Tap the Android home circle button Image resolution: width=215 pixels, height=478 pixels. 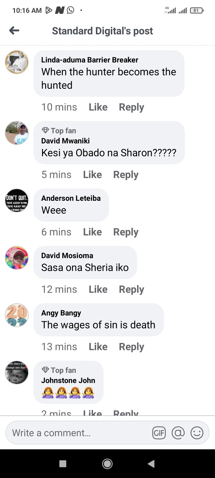coord(107,464)
